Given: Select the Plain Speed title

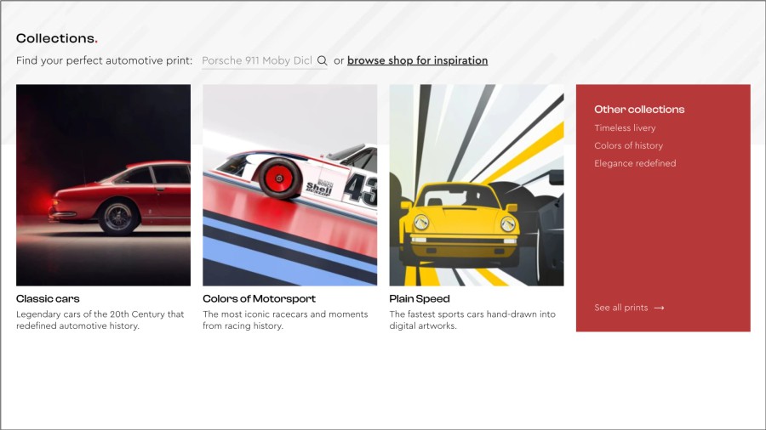Looking at the screenshot, I should pos(419,298).
